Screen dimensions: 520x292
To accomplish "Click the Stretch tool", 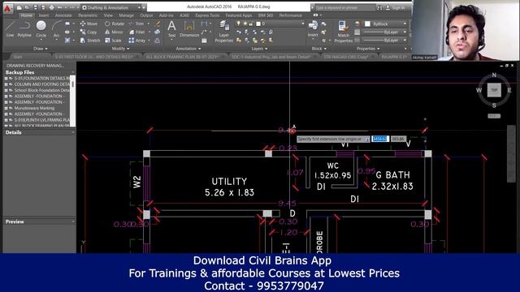I will pyautogui.click(x=90, y=41).
